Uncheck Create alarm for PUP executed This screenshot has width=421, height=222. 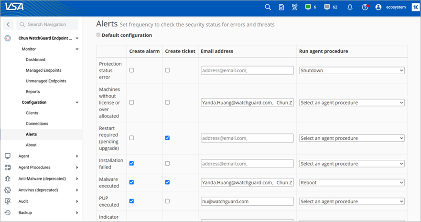point(131,201)
